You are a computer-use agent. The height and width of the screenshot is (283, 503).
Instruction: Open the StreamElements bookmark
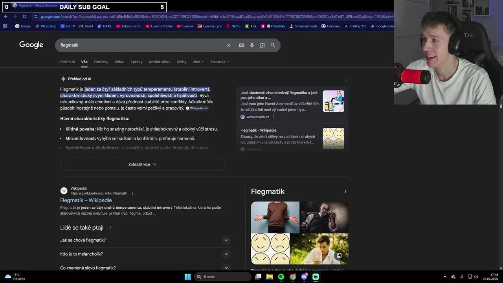pyautogui.click(x=303, y=26)
